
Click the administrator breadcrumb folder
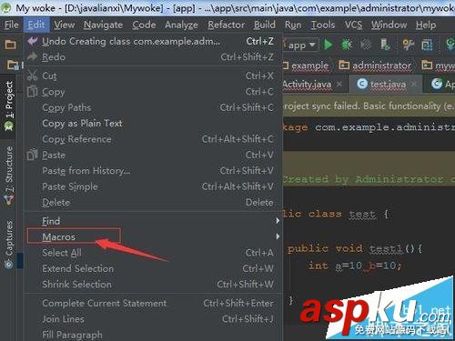pyautogui.click(x=375, y=65)
